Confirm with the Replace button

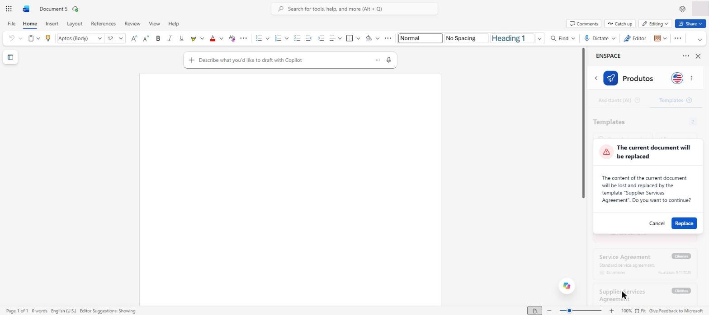click(x=684, y=223)
